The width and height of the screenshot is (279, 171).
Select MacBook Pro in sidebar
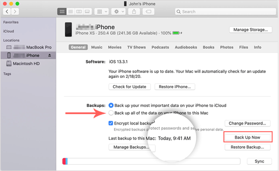coord(28,47)
